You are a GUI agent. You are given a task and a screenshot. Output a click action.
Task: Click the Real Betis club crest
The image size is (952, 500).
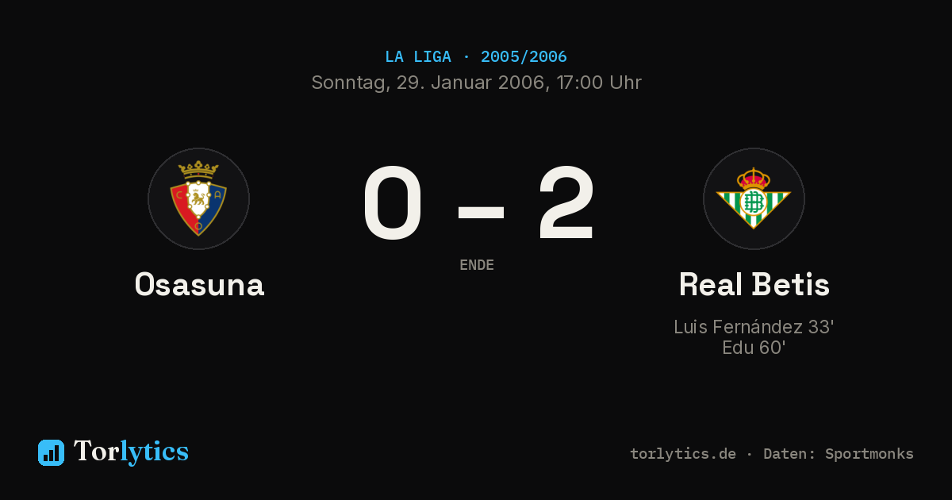754,198
